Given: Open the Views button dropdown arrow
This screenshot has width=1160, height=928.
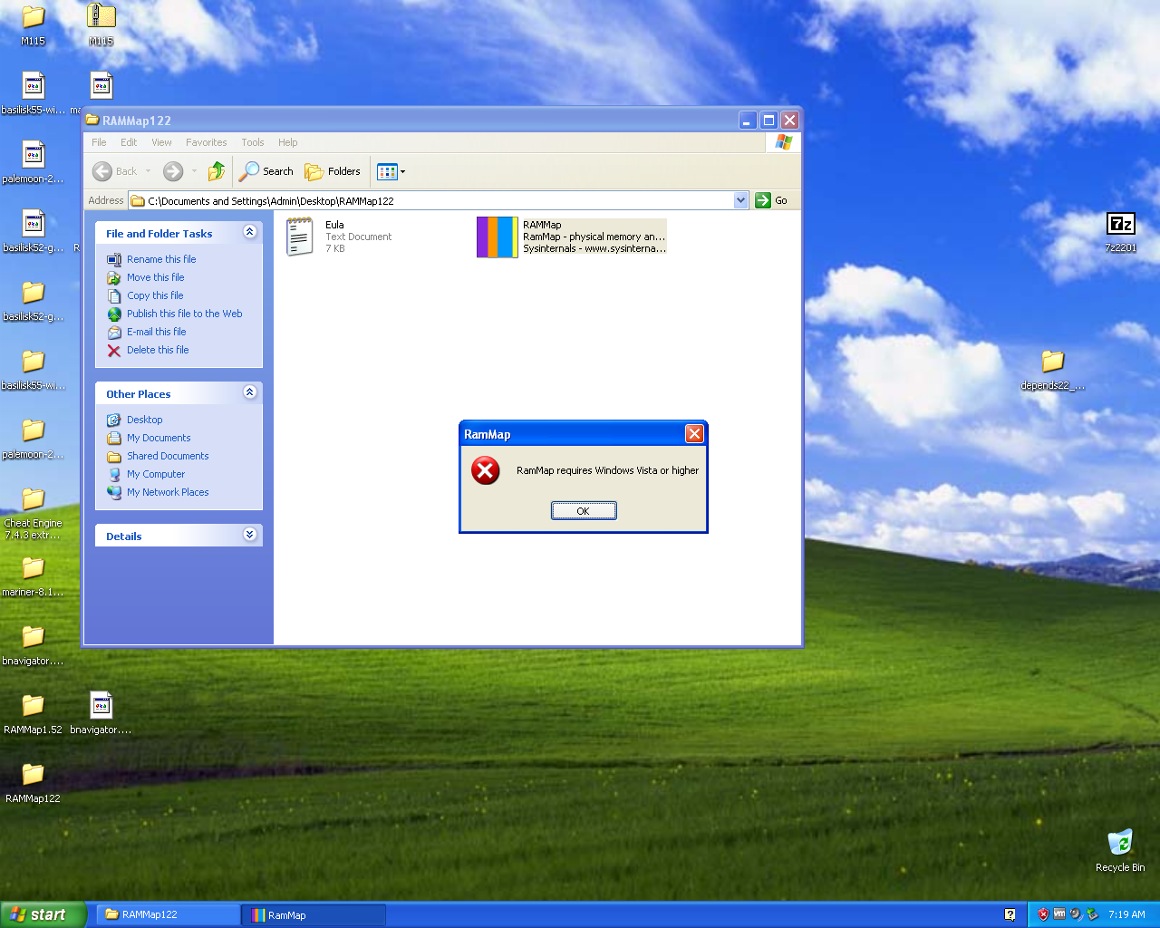Looking at the screenshot, I should (401, 171).
